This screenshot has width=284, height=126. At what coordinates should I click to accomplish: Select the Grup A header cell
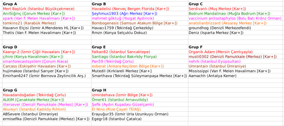10,4
